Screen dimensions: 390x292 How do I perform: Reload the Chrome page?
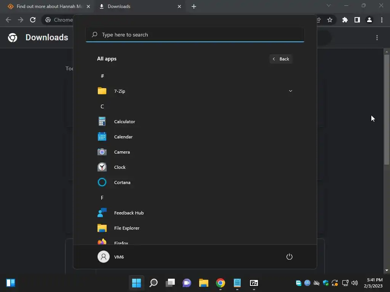[33, 20]
